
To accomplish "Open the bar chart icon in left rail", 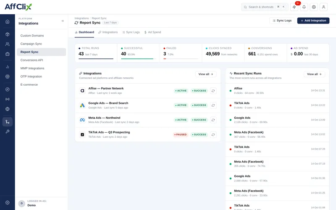I will (7, 67).
